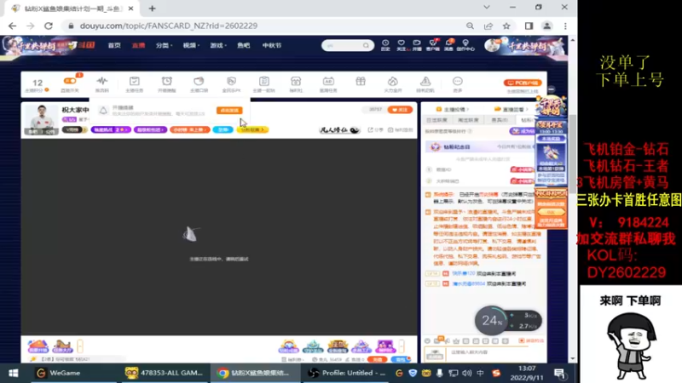Viewport: 682px width, 383px height.
Task: Open OBS Profile Untitled taskbar item
Action: click(x=347, y=373)
